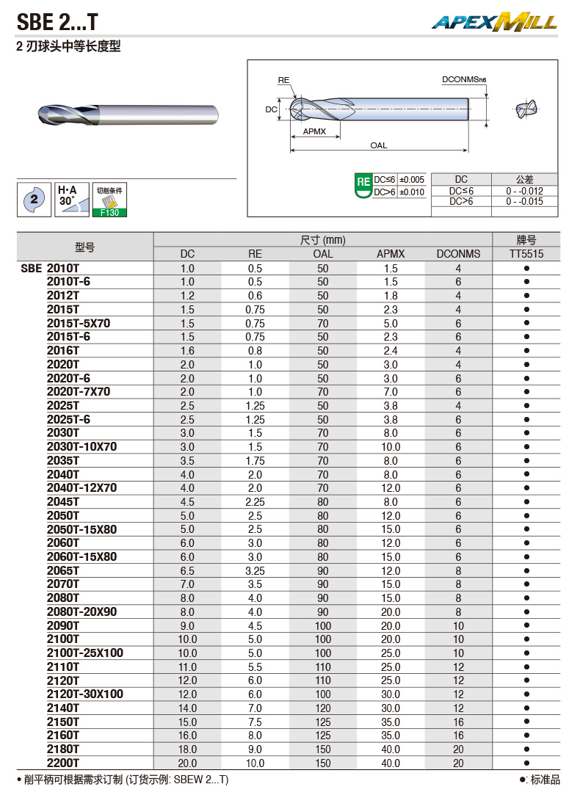Click the ball end mill product photo
580x806 pixels.
coord(128,114)
